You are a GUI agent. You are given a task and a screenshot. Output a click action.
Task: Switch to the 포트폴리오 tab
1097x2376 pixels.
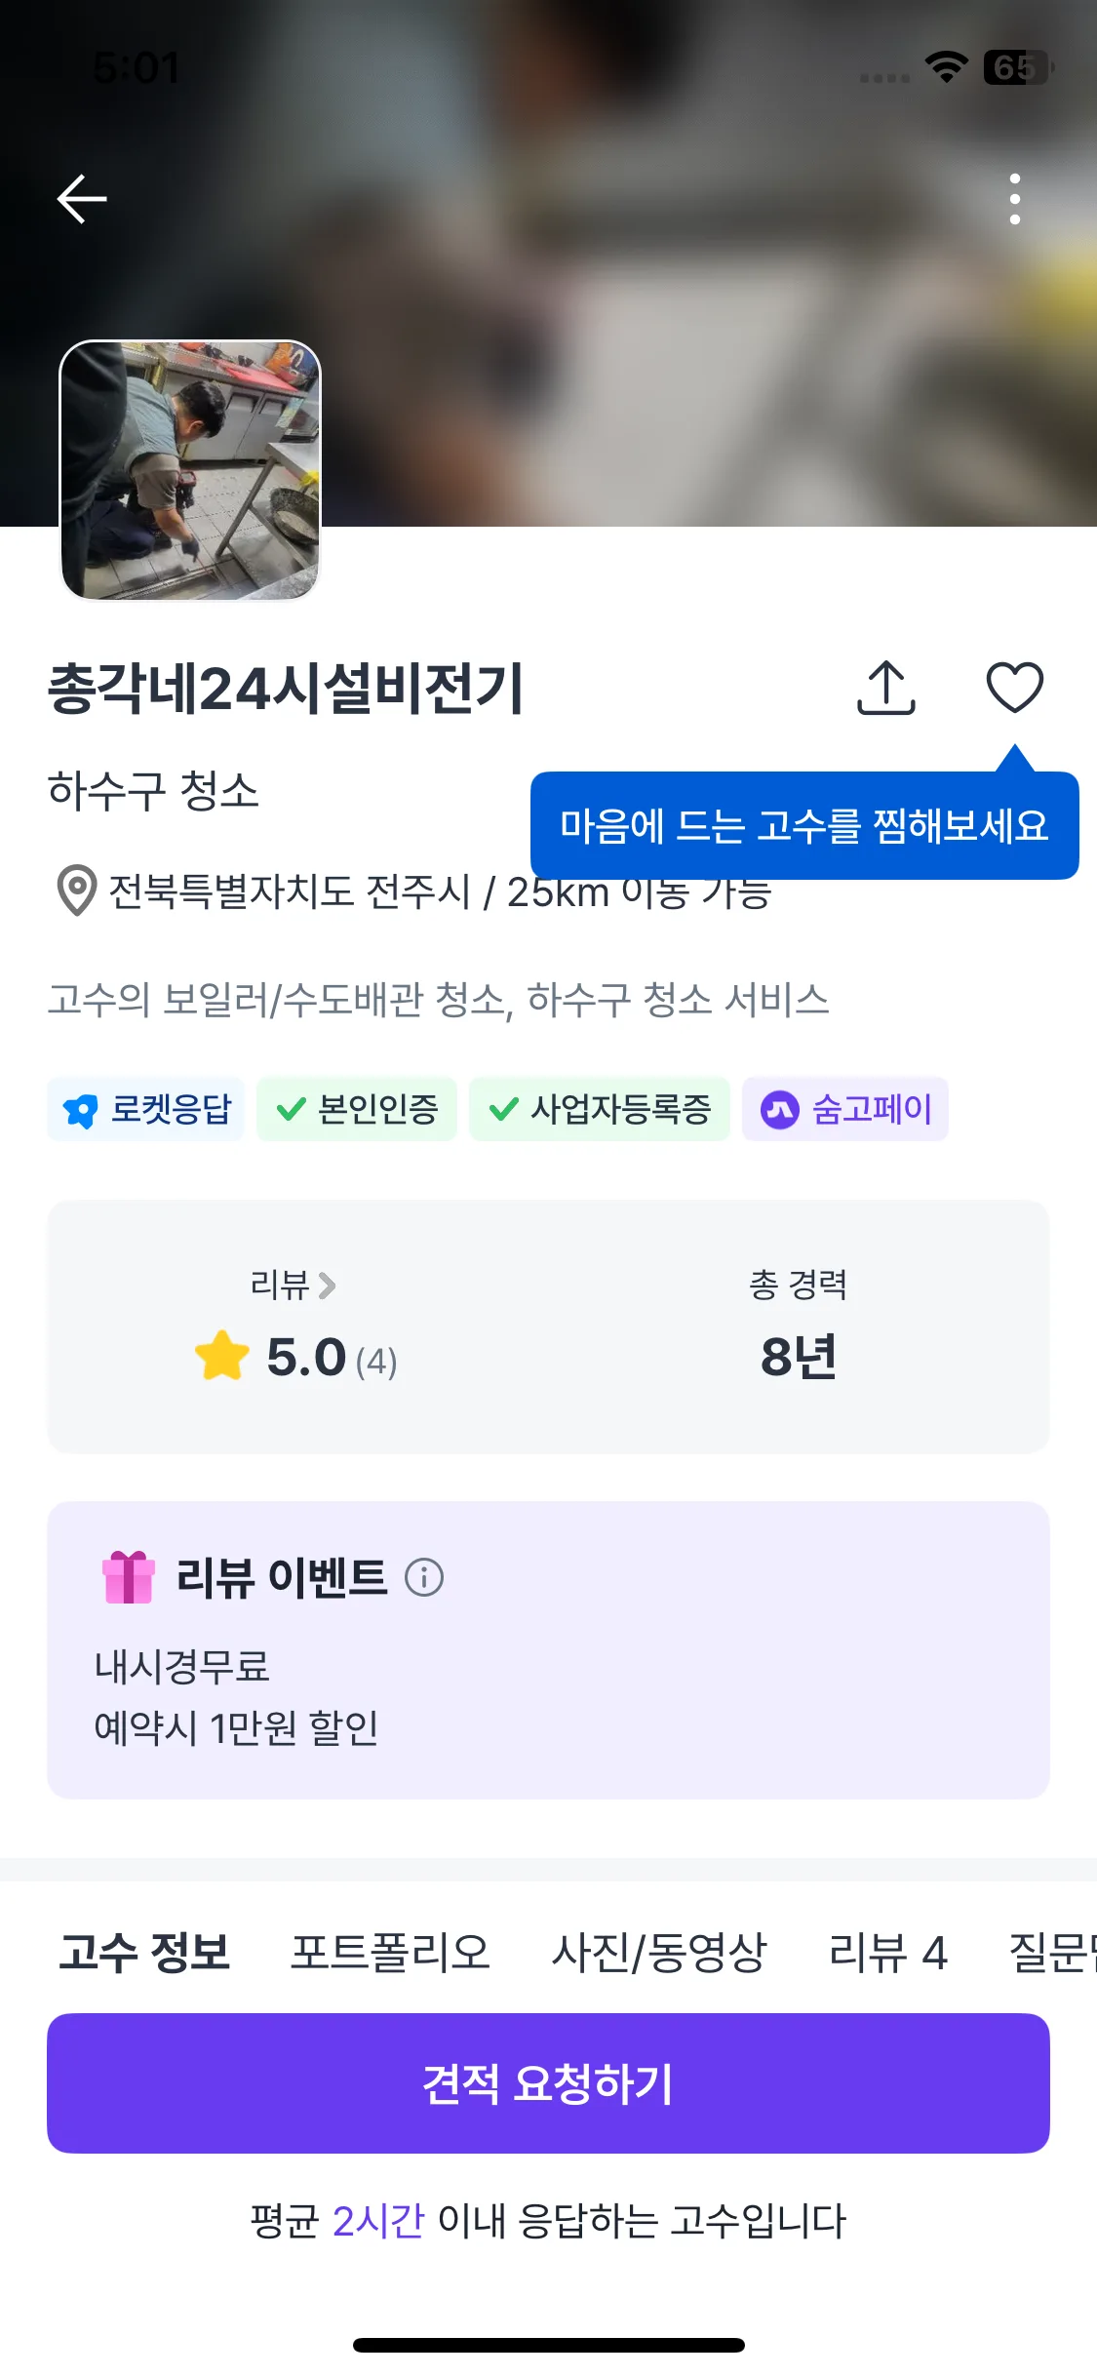click(390, 1953)
